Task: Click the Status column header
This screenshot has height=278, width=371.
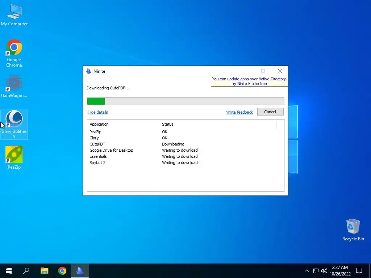Action: [x=218, y=124]
